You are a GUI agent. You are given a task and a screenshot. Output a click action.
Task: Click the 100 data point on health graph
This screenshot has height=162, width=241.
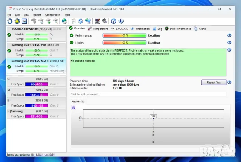click(x=153, y=116)
